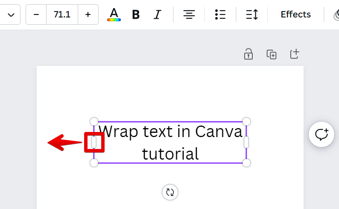Duplicate the page
This screenshot has height=209, width=339.
pos(272,54)
